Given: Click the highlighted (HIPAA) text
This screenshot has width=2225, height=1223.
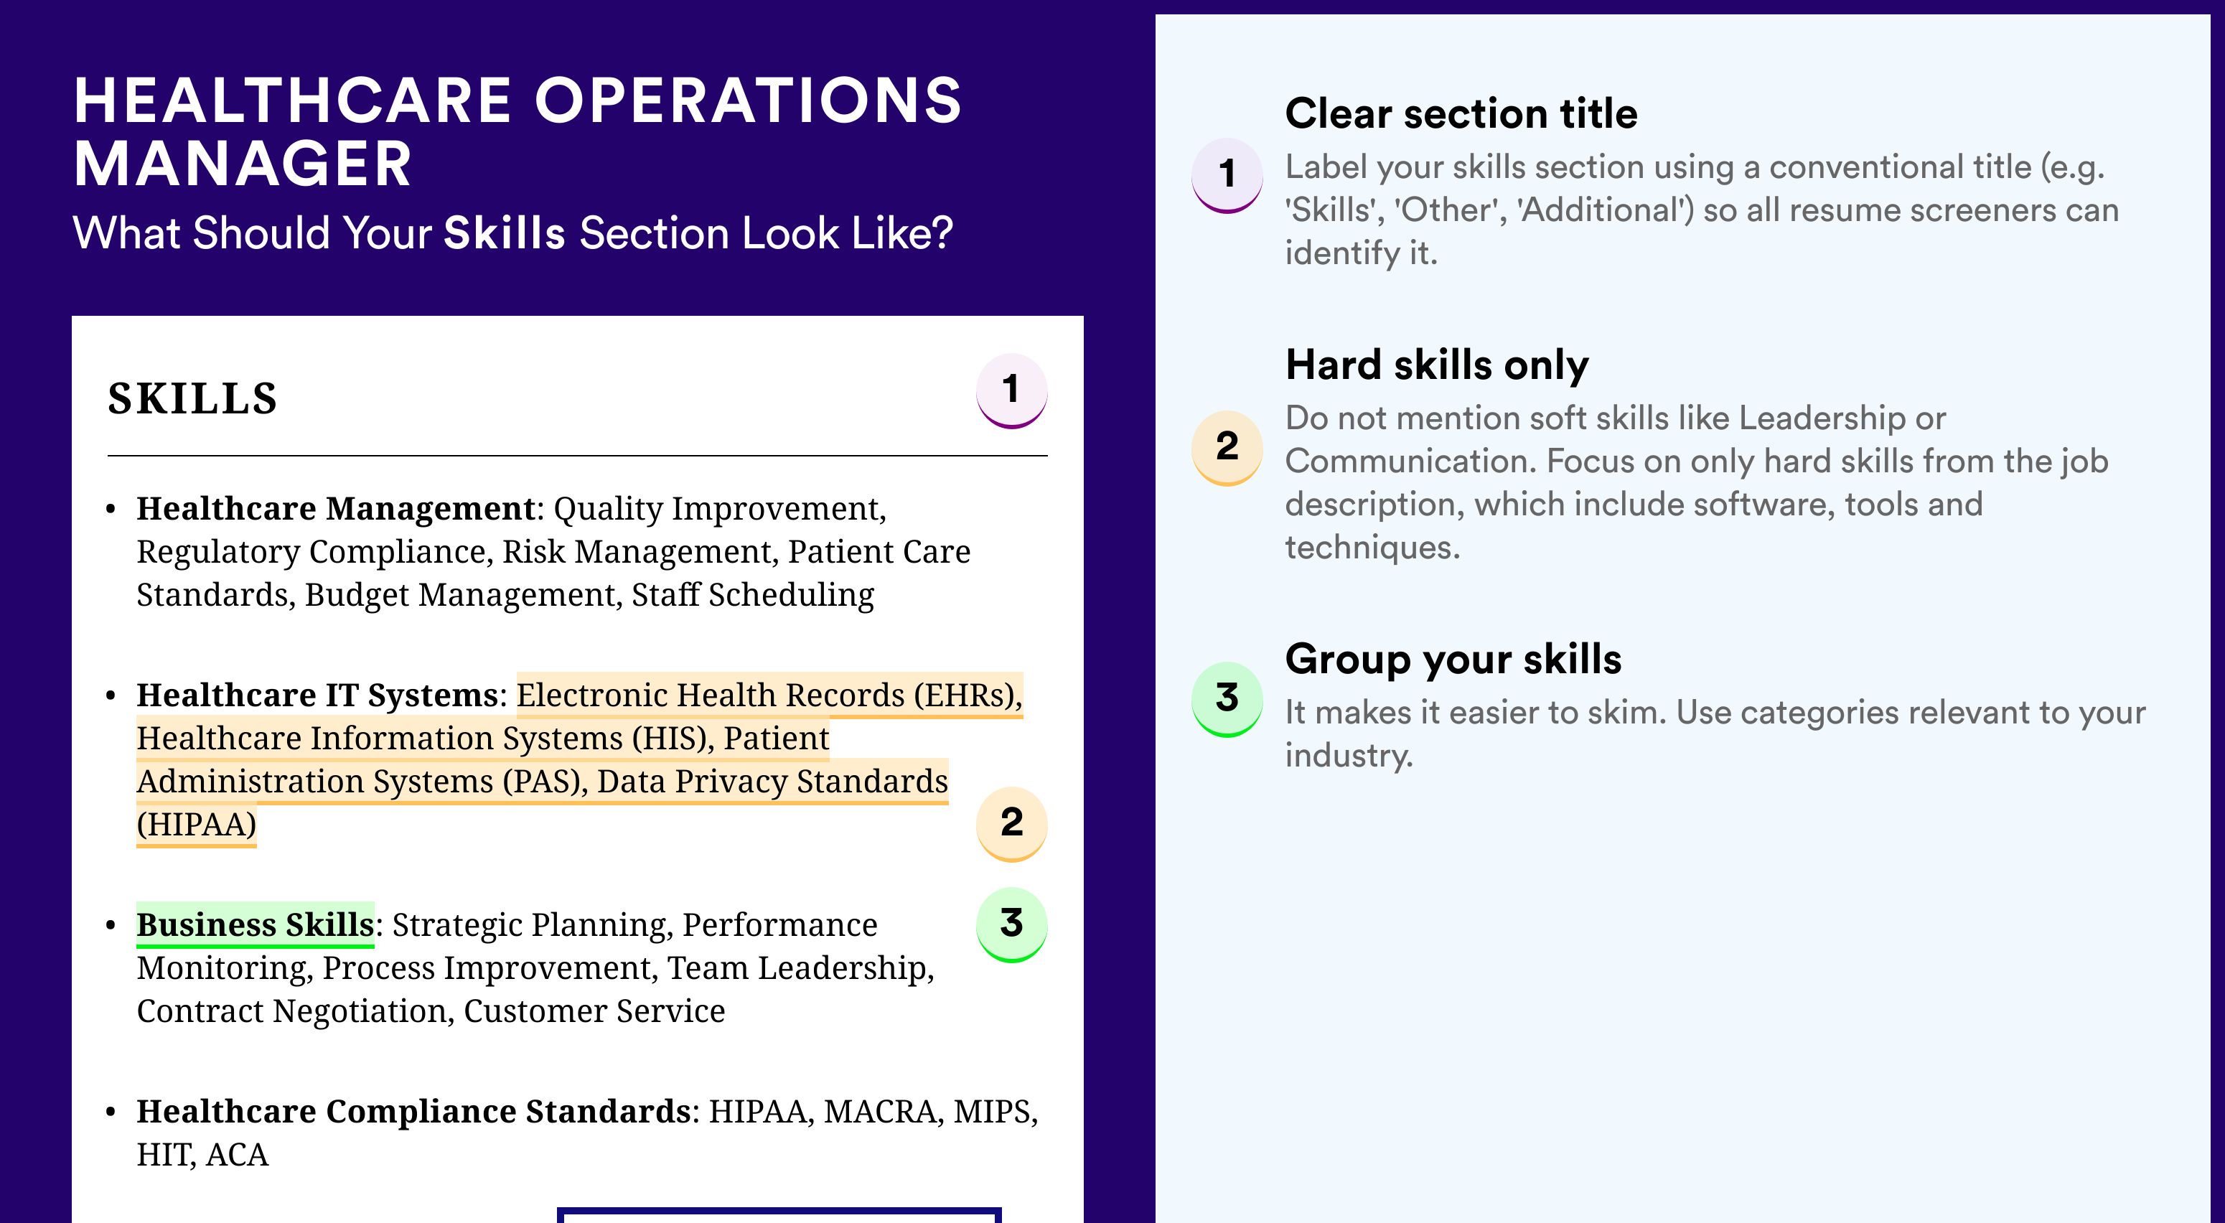Looking at the screenshot, I should pyautogui.click(x=196, y=824).
